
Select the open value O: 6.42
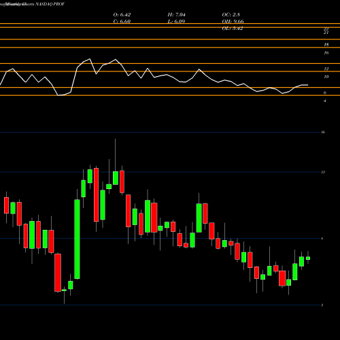click(122, 15)
